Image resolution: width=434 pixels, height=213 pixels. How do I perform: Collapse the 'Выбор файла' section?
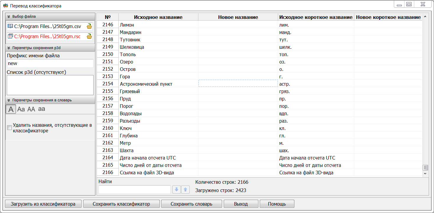pos(9,17)
